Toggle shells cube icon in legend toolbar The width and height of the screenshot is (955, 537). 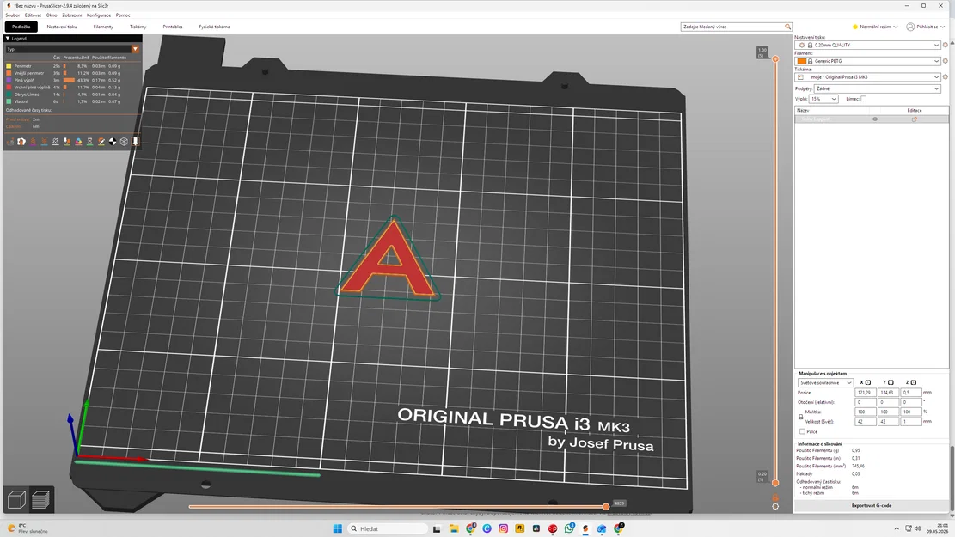point(124,141)
